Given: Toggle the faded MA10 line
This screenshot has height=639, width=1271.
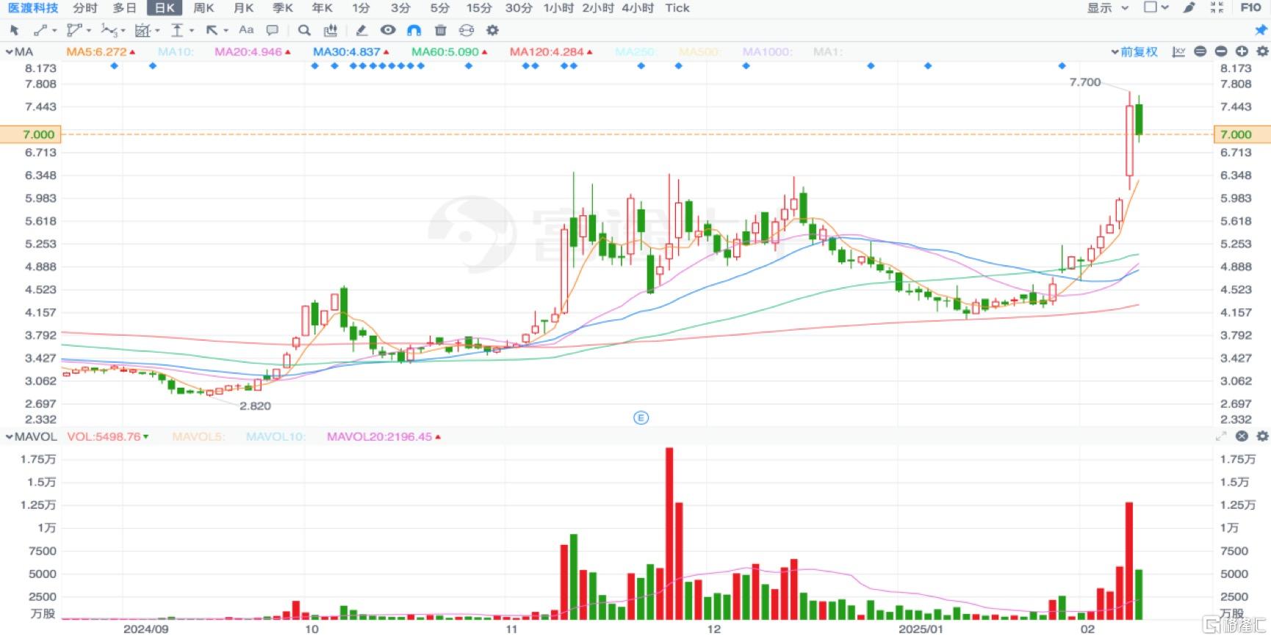Looking at the screenshot, I should (x=176, y=51).
